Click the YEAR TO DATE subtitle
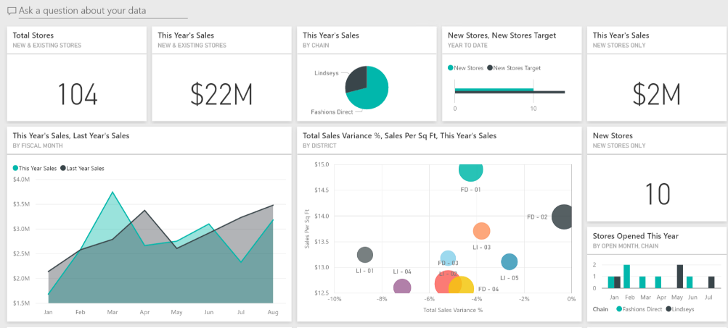This screenshot has height=328, width=728. [466, 46]
